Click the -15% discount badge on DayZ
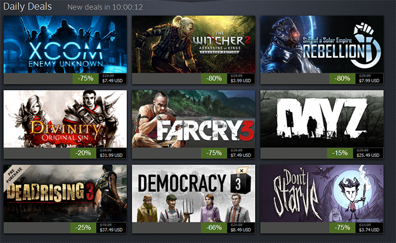 [x=340, y=153]
